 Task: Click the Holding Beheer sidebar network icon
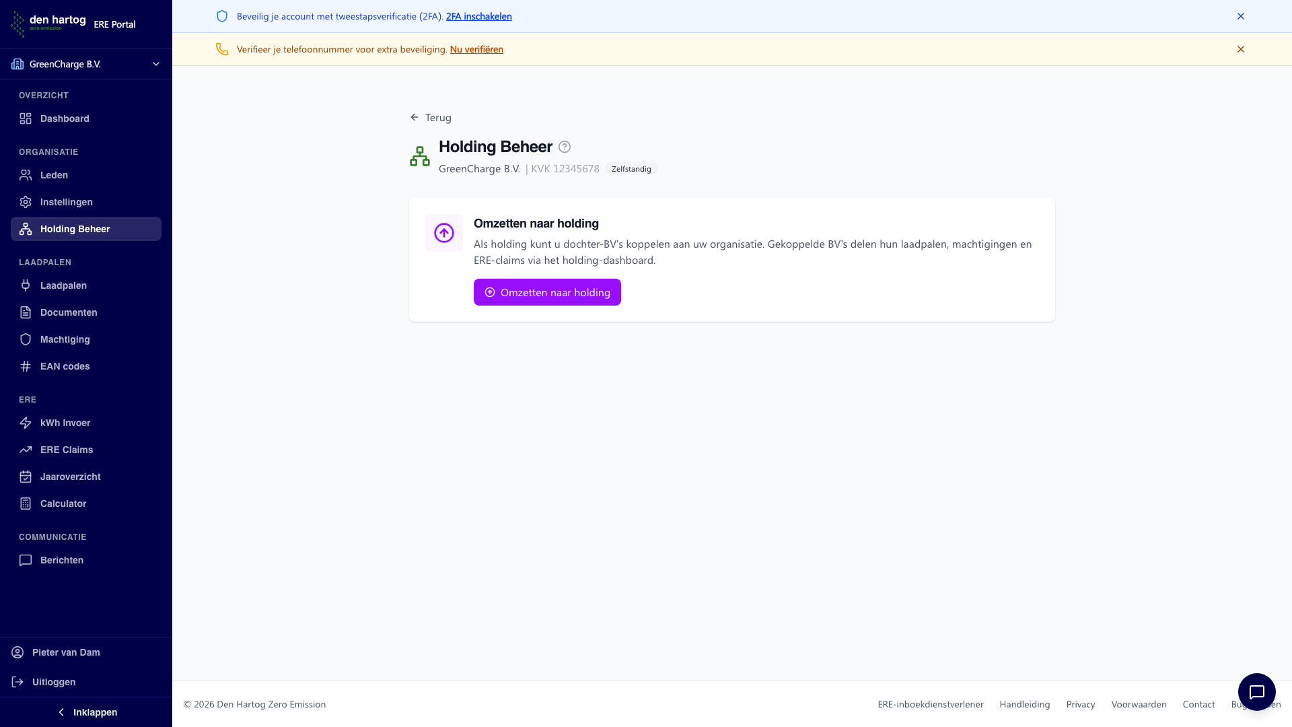click(26, 229)
